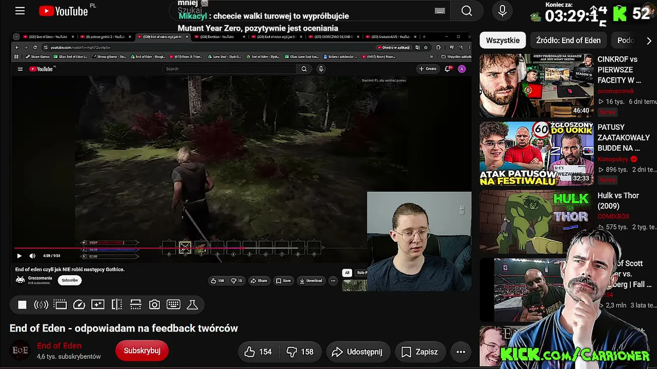
Task: Click the Save button in the inner YouTube page
Action: [x=283, y=281]
